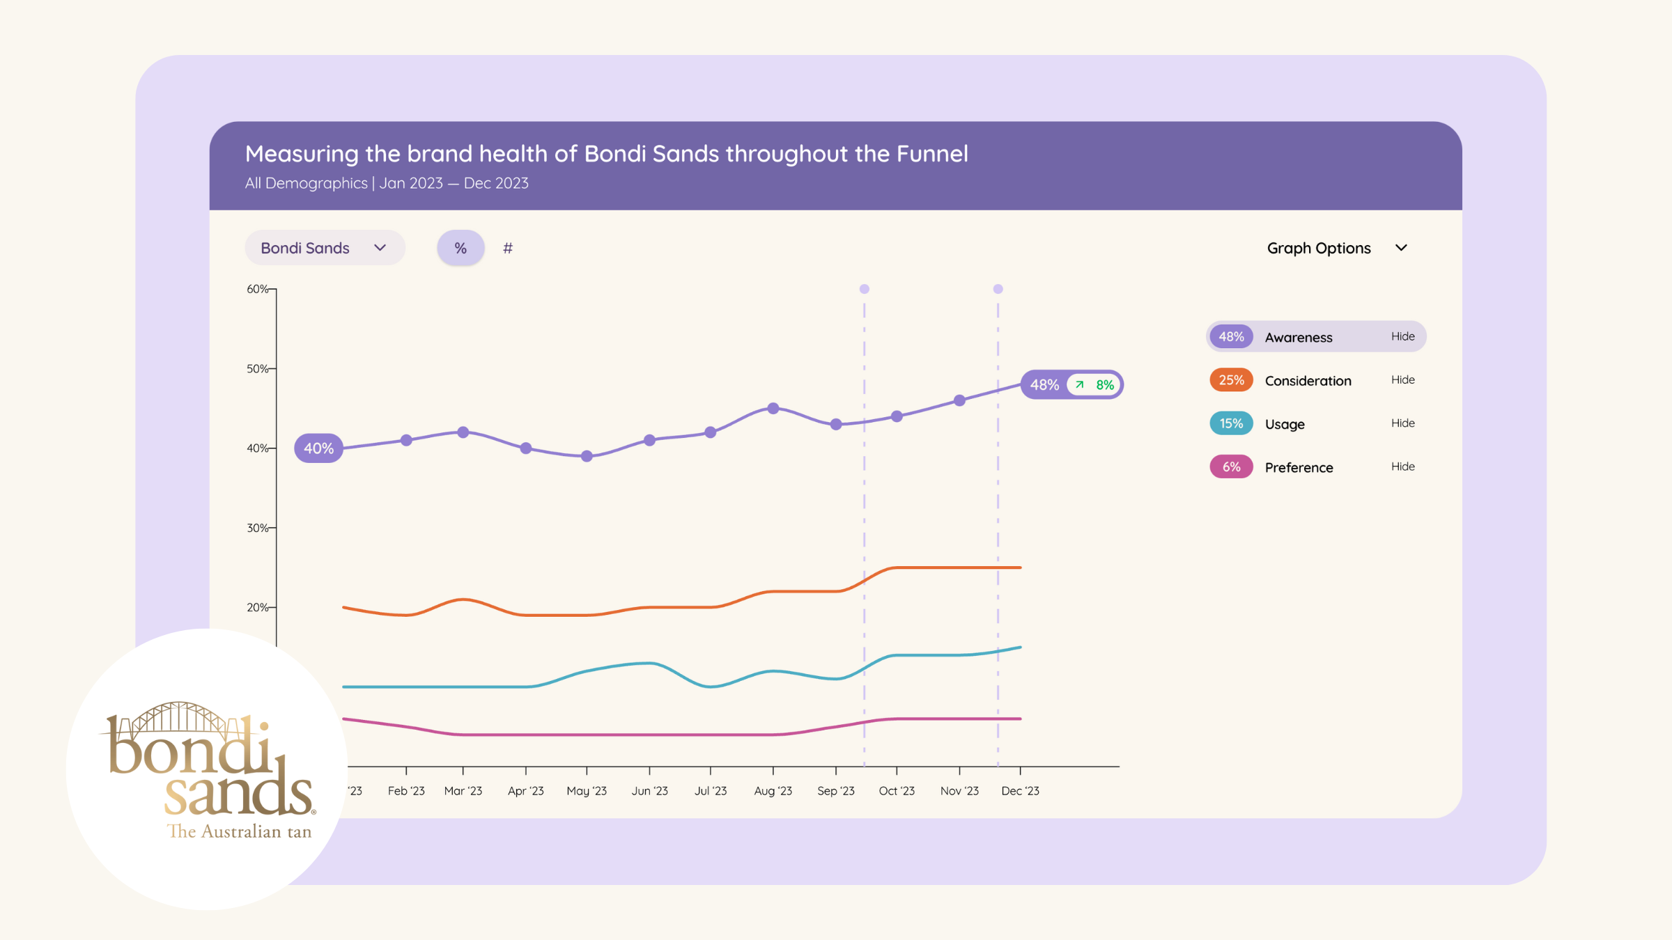This screenshot has height=940, width=1672.
Task: Open the Bondi Sands brand dropdown
Action: 324,248
